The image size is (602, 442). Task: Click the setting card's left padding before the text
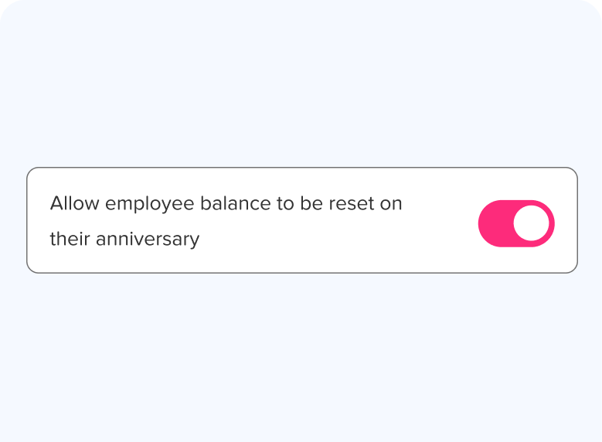pyautogui.click(x=38, y=221)
